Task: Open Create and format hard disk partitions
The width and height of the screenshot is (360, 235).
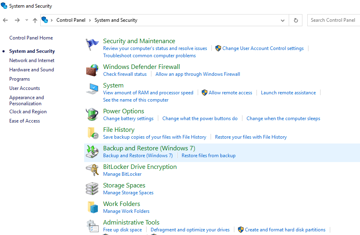Action: pyautogui.click(x=285, y=229)
